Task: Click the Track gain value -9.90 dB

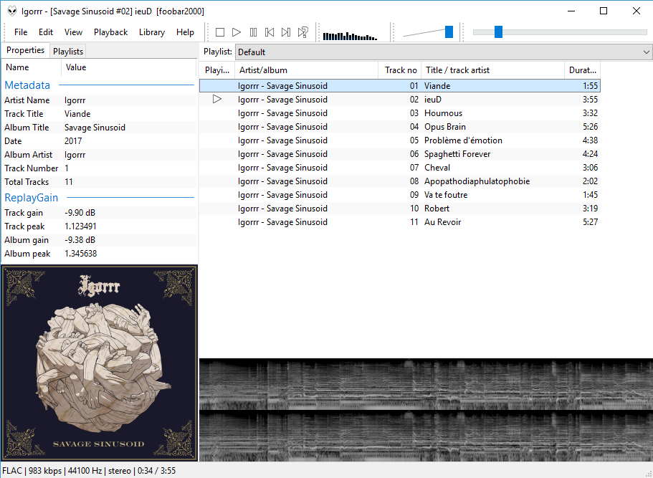Action: 80,213
